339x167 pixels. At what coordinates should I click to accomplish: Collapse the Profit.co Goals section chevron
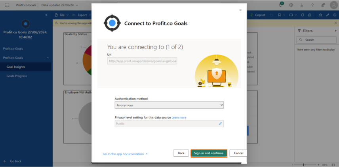[x=48, y=58]
